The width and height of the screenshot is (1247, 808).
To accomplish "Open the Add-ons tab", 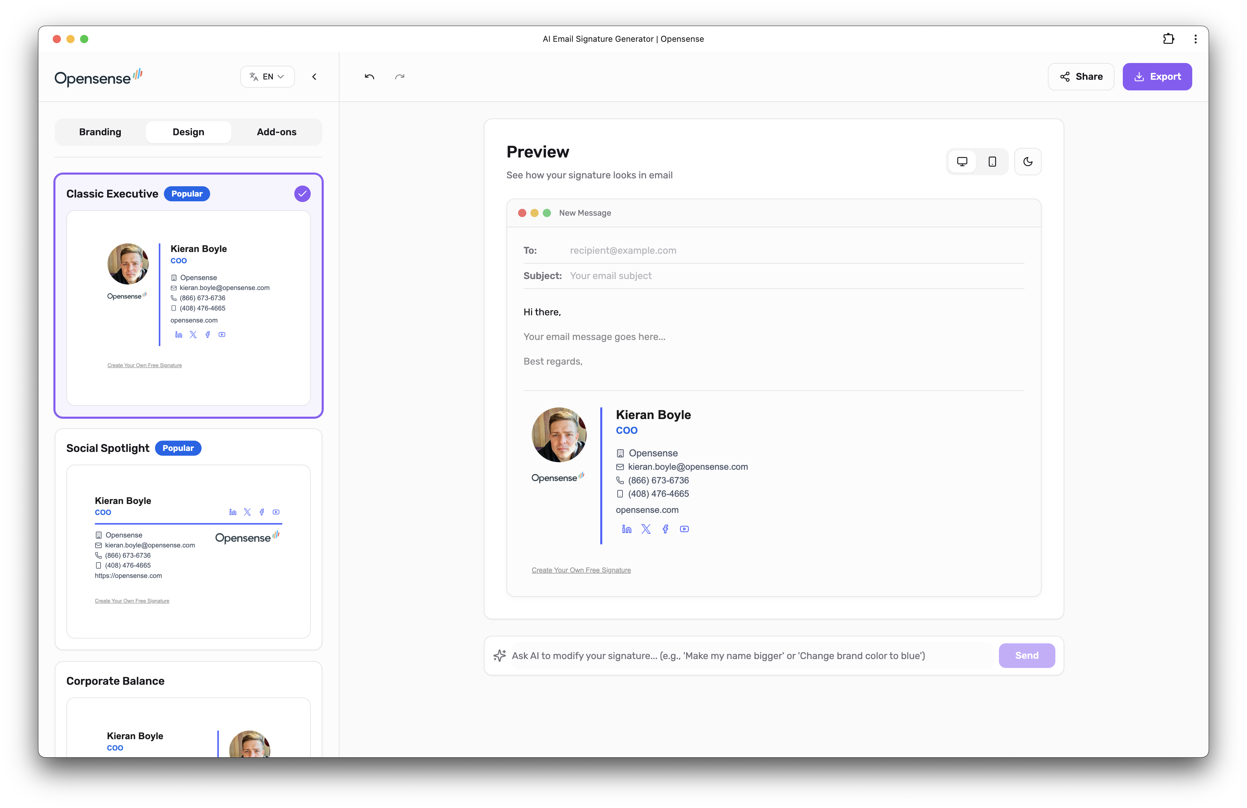I will pos(276,131).
